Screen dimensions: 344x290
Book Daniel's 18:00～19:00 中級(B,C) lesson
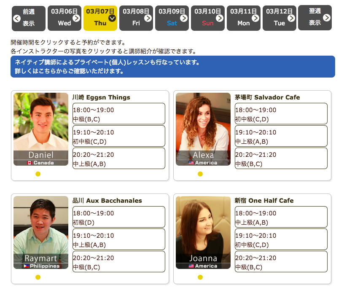[118, 114]
